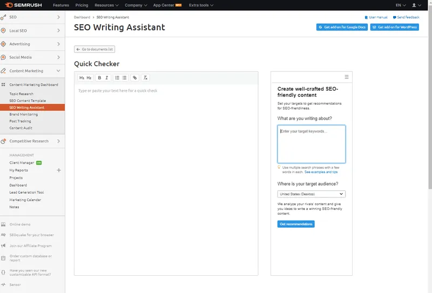Click Send feedback link
Image resolution: width=432 pixels, height=293 pixels.
coord(406,17)
